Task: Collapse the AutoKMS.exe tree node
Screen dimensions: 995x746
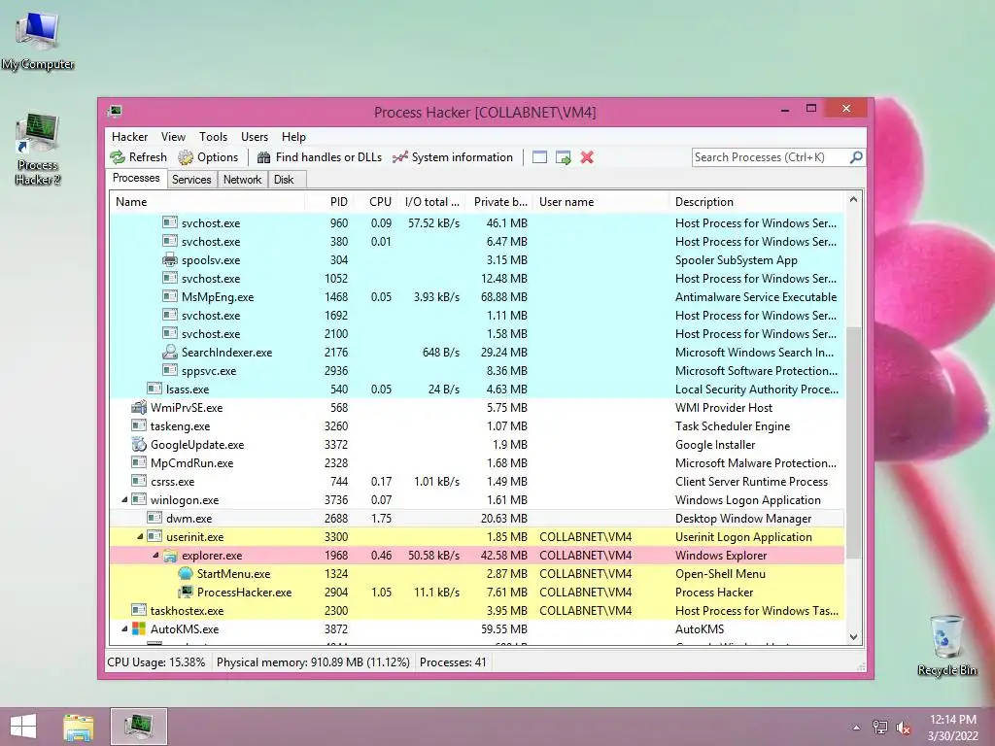Action: [124, 629]
